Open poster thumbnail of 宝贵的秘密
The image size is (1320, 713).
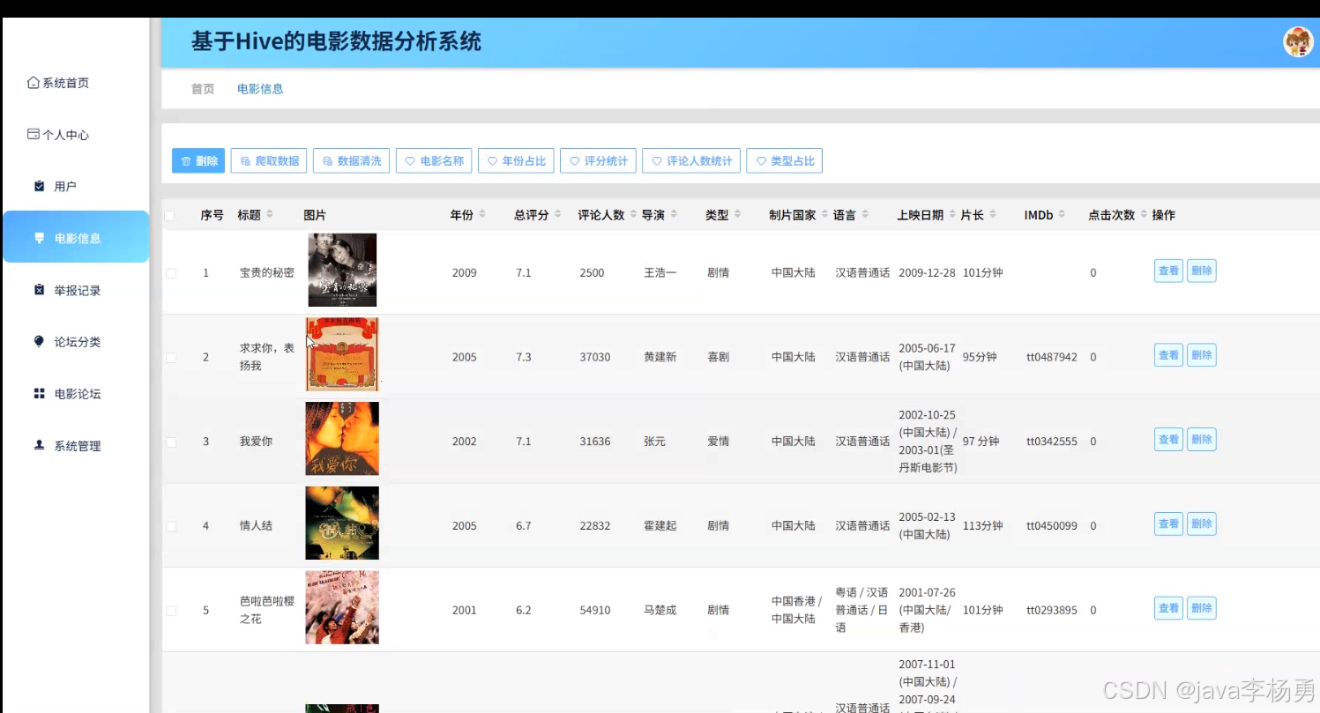click(342, 270)
